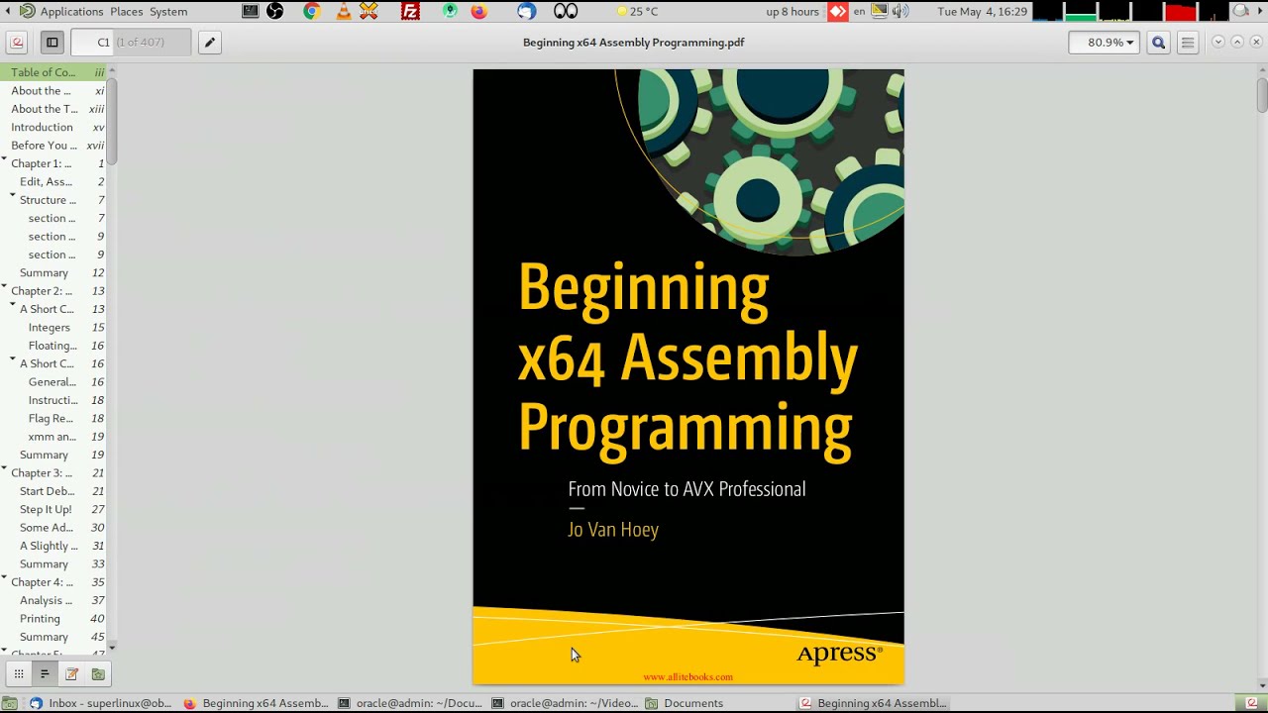Switch sidebar to thumbnails grid view
The width and height of the screenshot is (1268, 713).
pyautogui.click(x=18, y=673)
